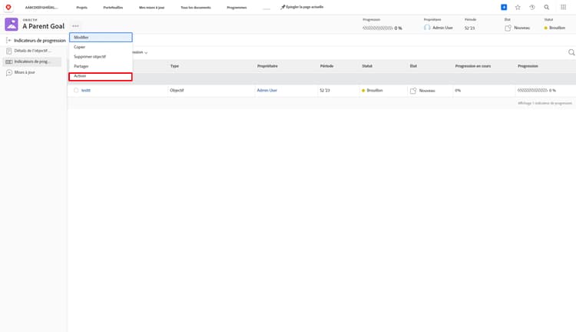Click the Brouillon status in testtt row
Screen dimensions: 576x332
[372, 90]
